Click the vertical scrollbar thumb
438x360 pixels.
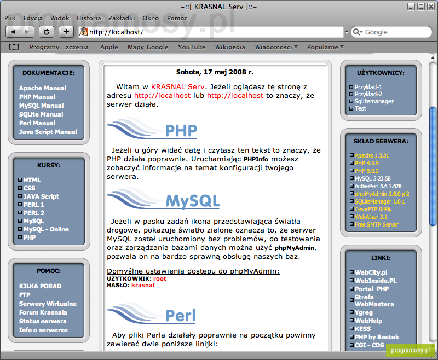[x=433, y=166]
